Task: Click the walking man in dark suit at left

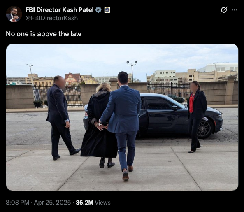Action: click(60, 117)
